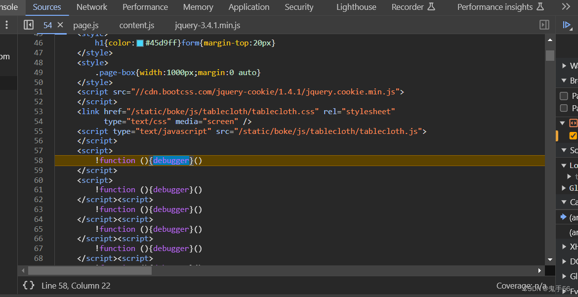
Task: Open the navigator three-dot menu
Action: tap(6, 25)
